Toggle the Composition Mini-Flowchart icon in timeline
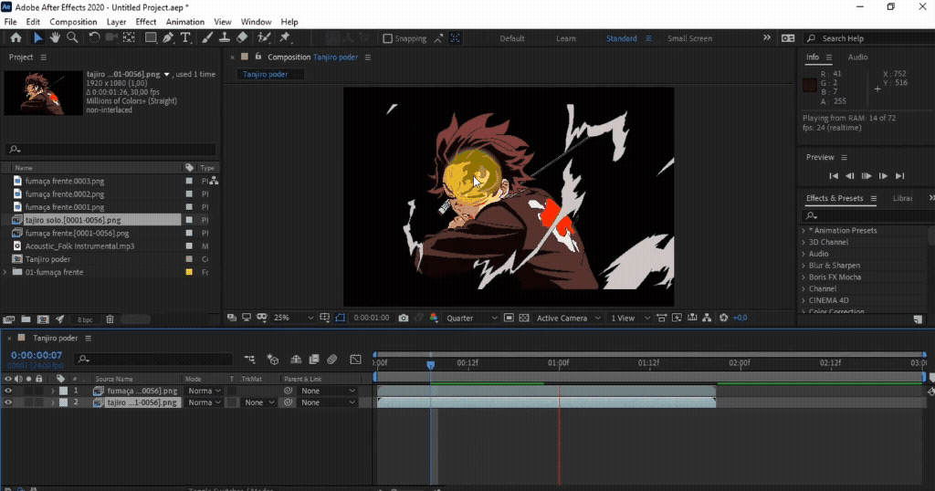The height and width of the screenshot is (491, 935). [x=249, y=360]
